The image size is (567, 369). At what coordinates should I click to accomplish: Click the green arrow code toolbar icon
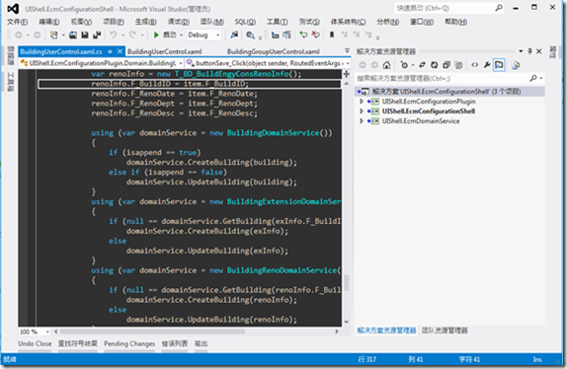tap(303, 35)
